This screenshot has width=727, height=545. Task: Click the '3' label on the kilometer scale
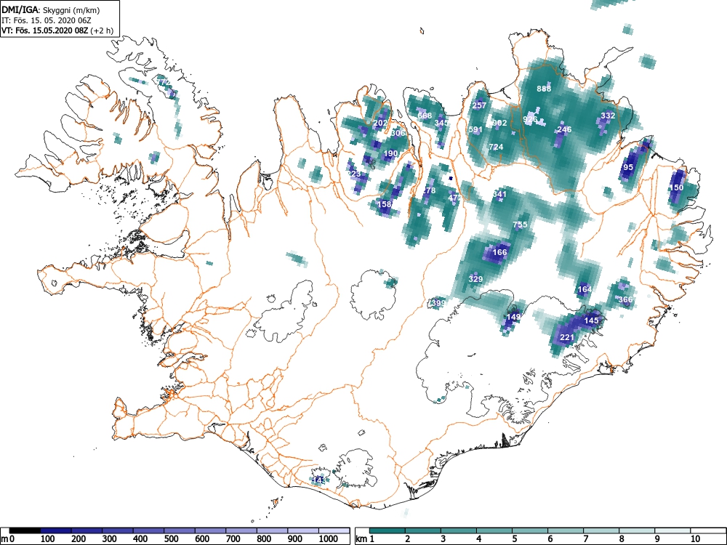[x=443, y=539]
